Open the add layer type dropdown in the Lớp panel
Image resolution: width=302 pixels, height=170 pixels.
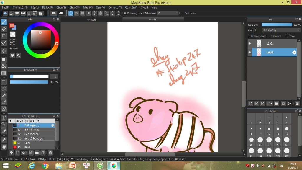pyautogui.click(x=269, y=104)
